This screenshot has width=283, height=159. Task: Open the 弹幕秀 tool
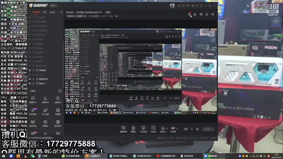(x=45, y=123)
